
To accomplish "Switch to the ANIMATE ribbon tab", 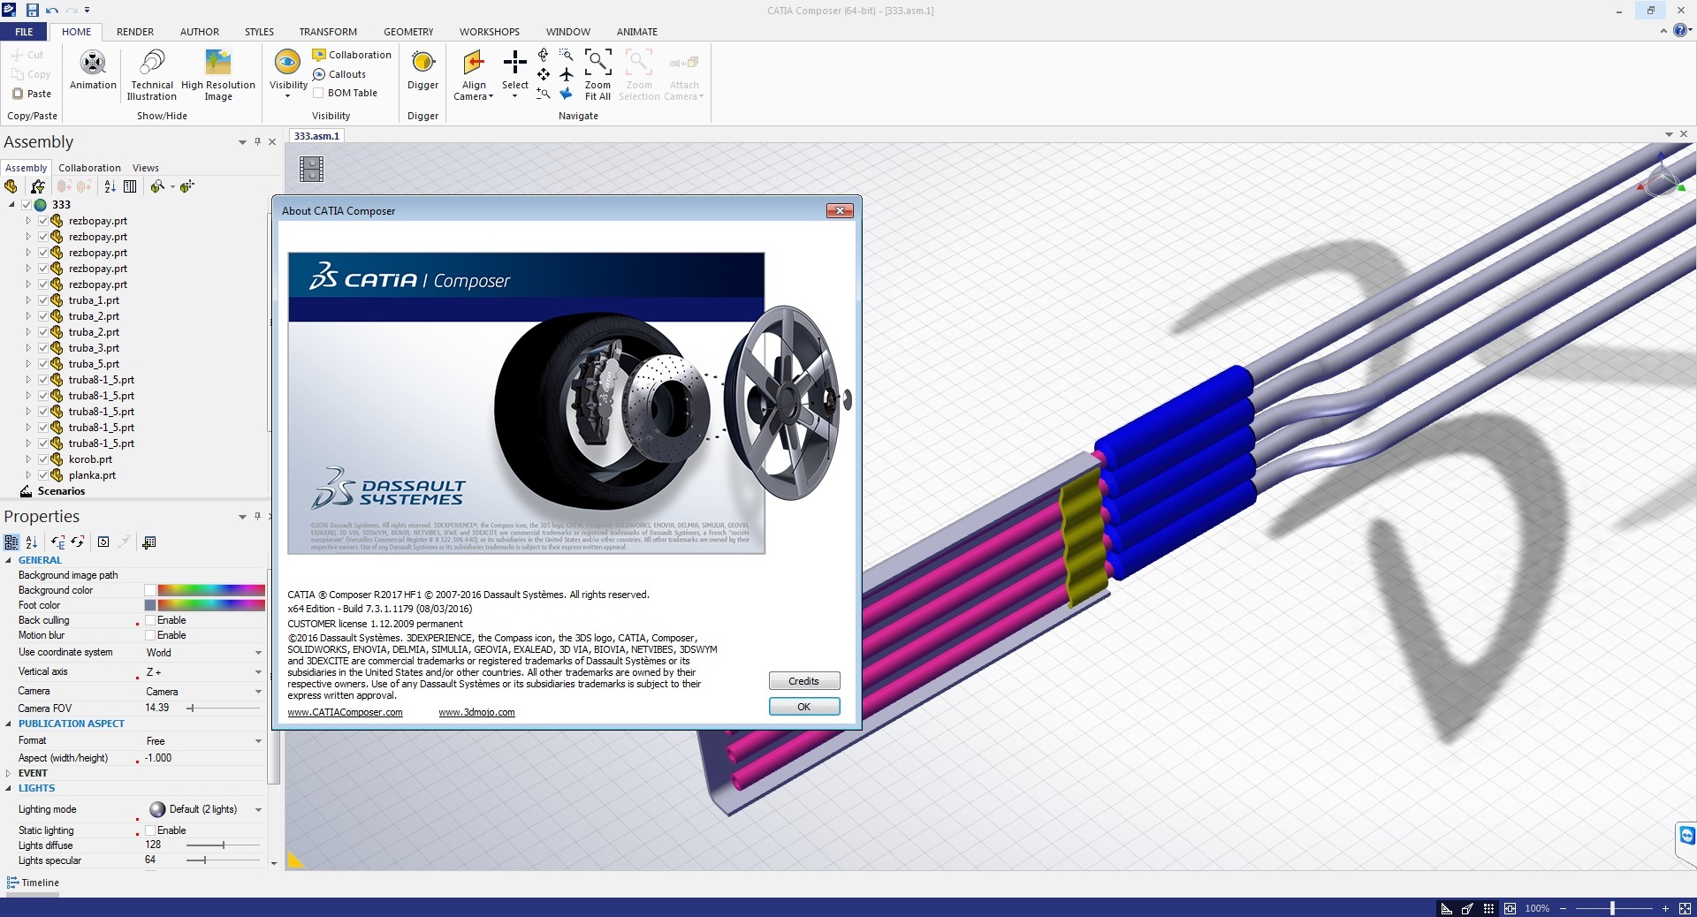I will [x=636, y=32].
